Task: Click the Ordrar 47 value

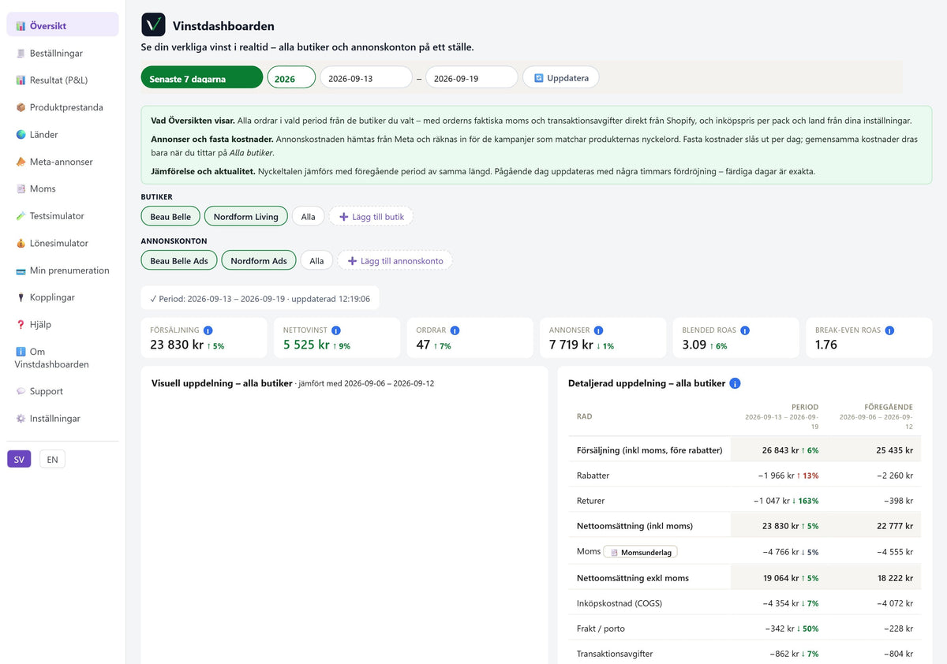Action: coord(423,345)
